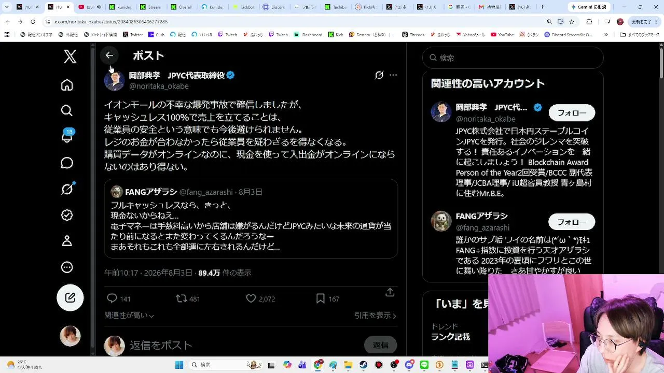Click the Gemini に相談 button

coord(589,7)
